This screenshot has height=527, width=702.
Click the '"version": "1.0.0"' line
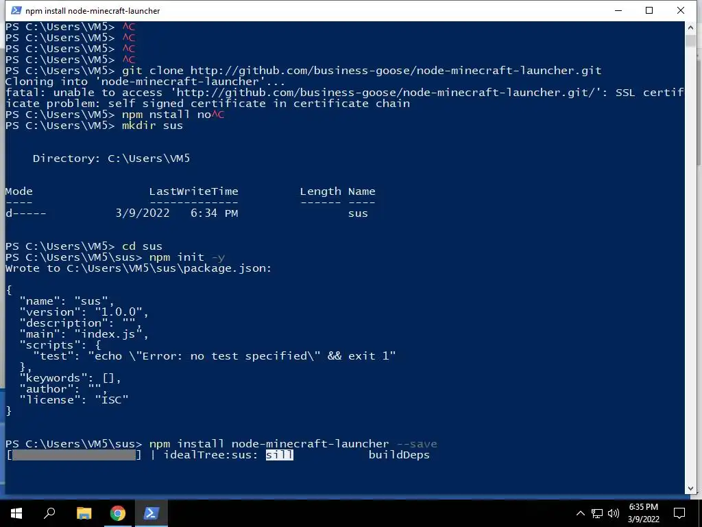[x=84, y=312]
